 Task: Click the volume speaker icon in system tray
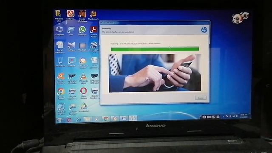(237, 116)
